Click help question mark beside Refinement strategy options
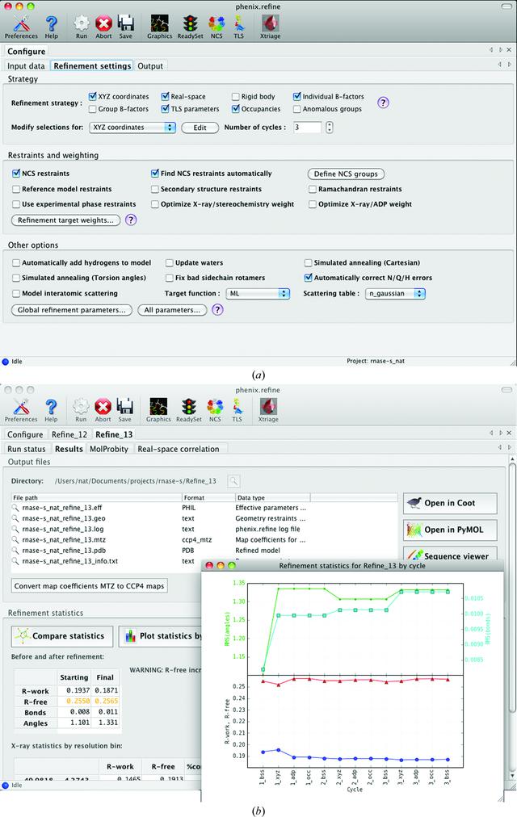This screenshot has width=517, height=817. 383,103
